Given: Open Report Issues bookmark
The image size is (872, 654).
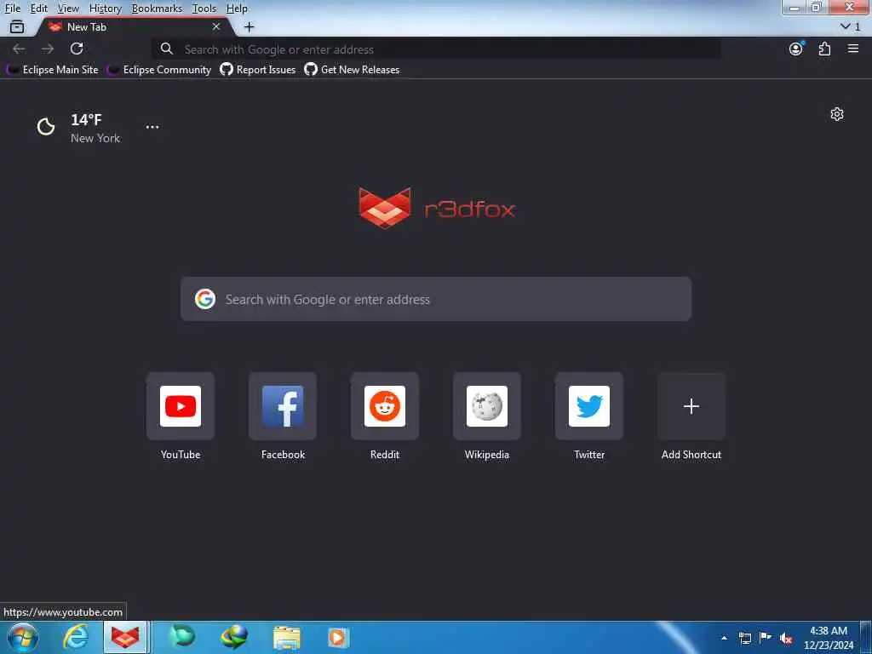Looking at the screenshot, I should tap(257, 70).
